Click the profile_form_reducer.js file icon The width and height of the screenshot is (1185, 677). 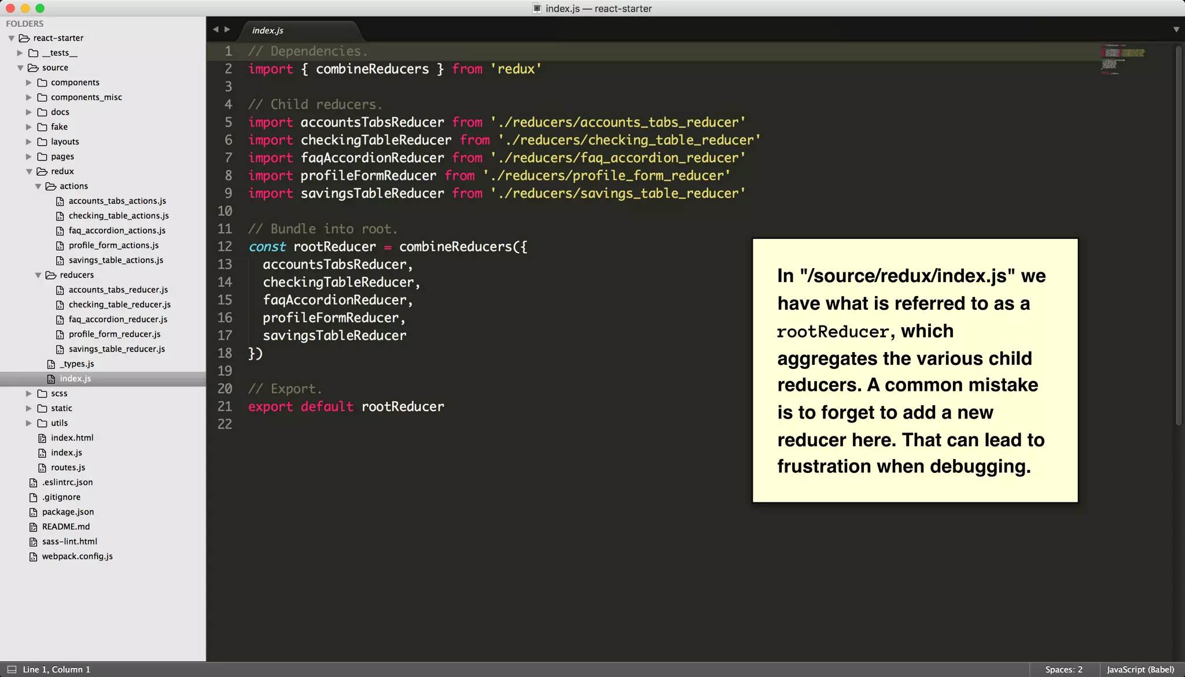coord(60,335)
